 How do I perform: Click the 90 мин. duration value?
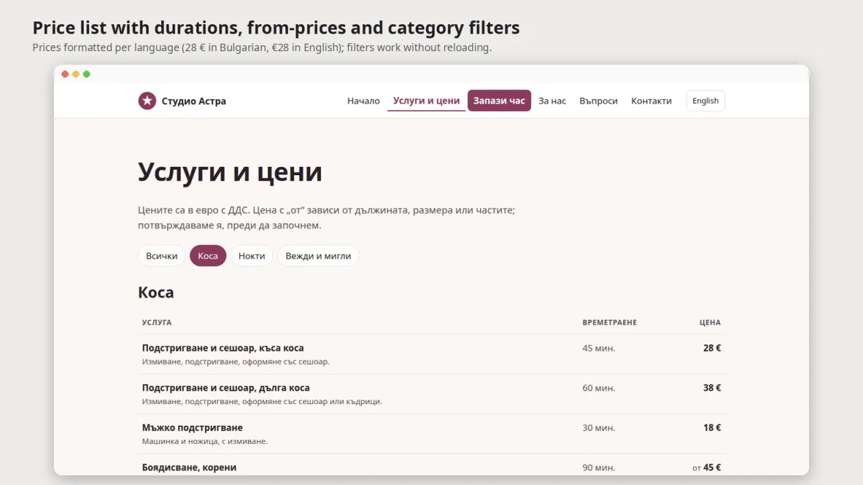[x=599, y=467]
